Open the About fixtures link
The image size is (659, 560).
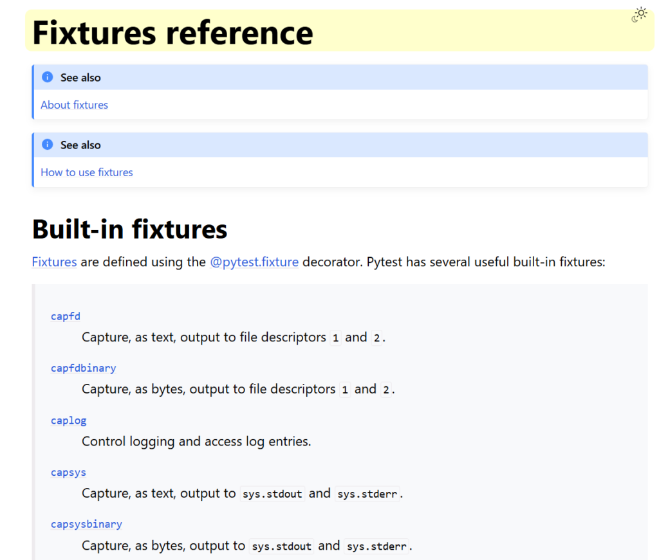tap(75, 105)
